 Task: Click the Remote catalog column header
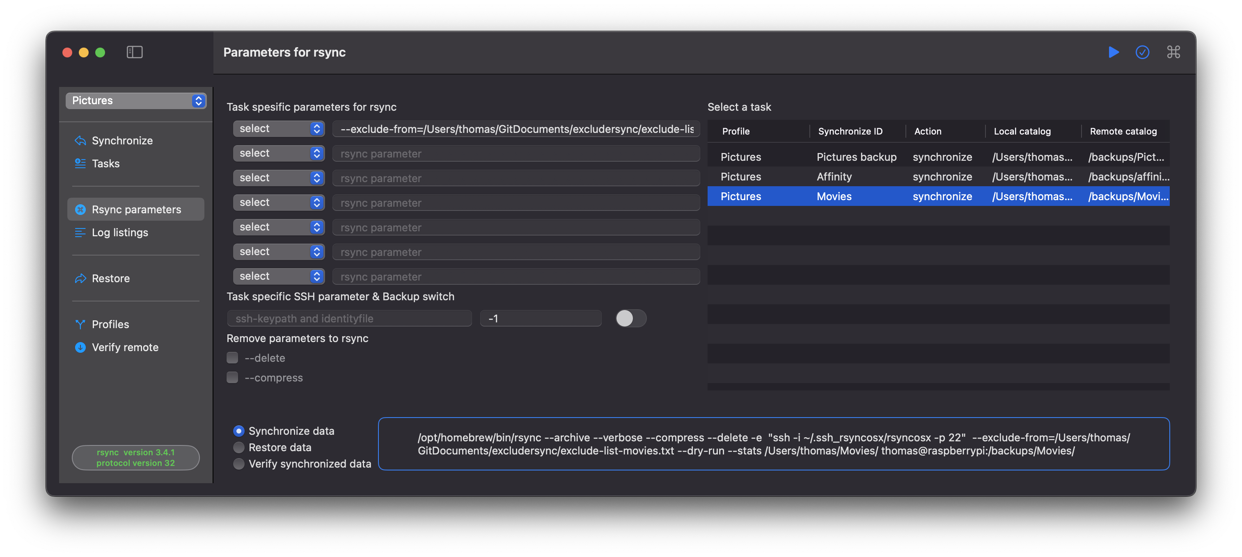tap(1123, 131)
